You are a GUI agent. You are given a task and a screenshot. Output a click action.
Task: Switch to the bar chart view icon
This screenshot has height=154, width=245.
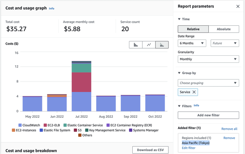136,45
